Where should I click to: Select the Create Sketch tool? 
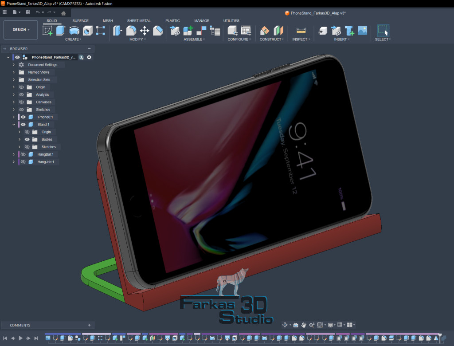tap(47, 31)
